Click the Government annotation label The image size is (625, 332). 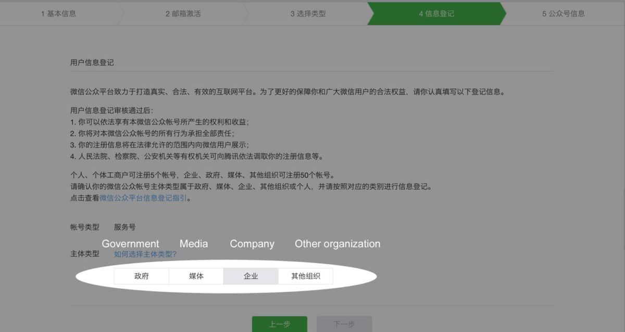click(x=130, y=244)
